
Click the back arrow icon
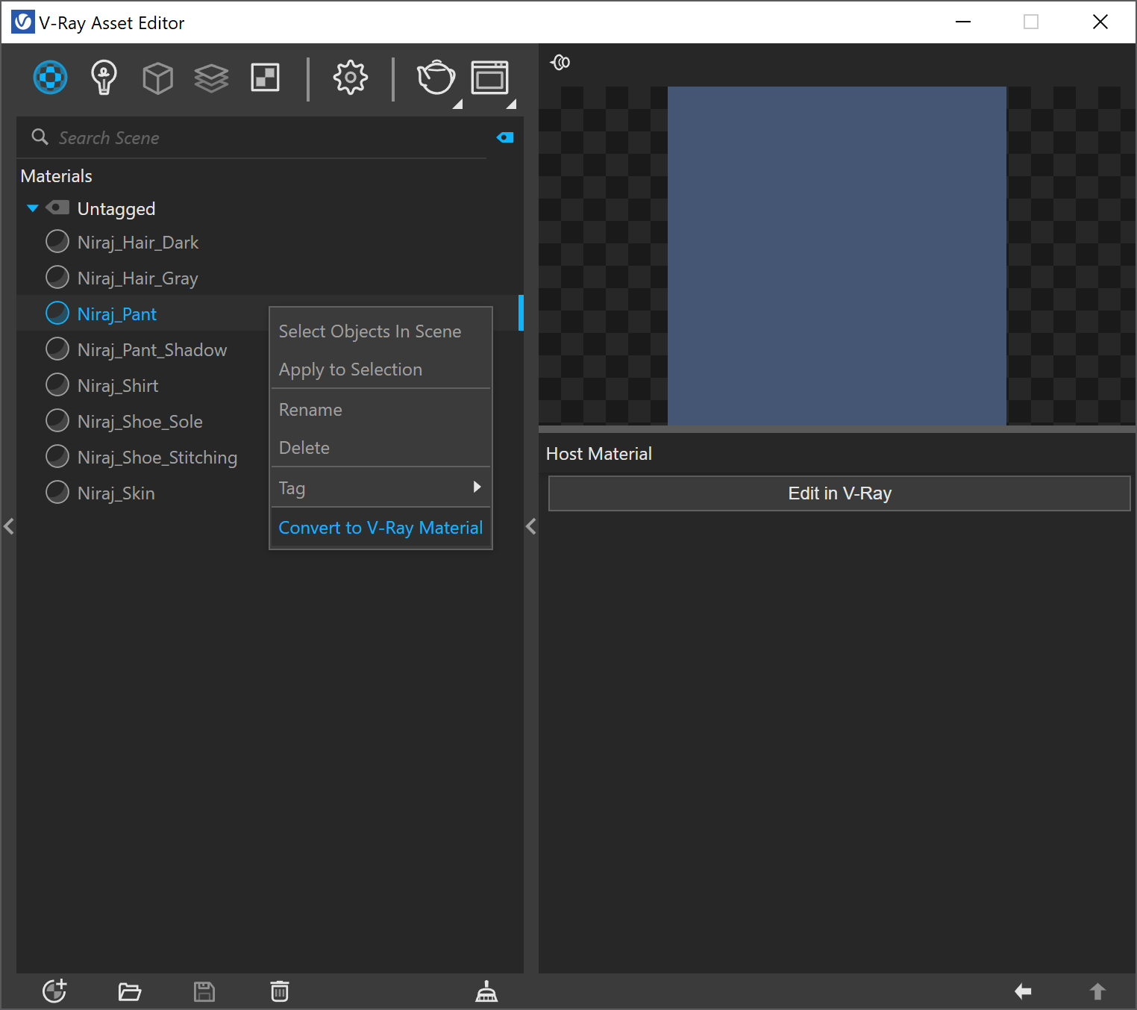tap(1023, 991)
